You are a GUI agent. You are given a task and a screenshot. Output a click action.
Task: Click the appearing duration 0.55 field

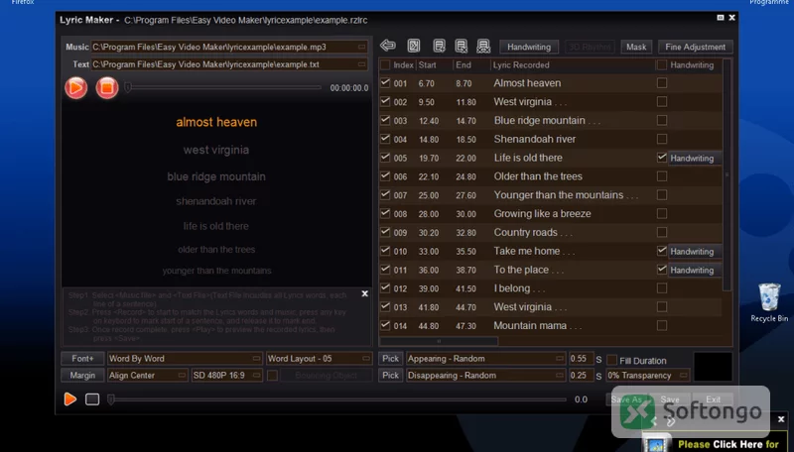pos(581,359)
